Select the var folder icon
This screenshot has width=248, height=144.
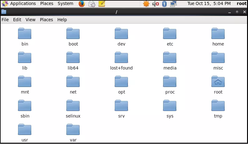click(73, 129)
